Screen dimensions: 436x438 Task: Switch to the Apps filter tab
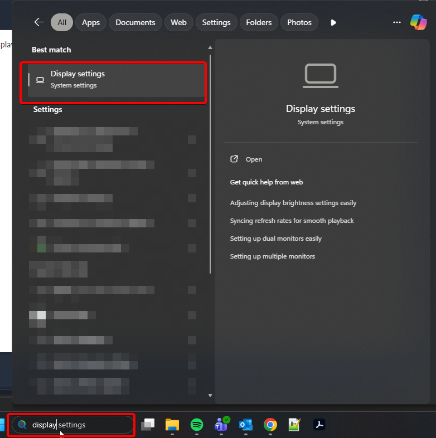90,22
